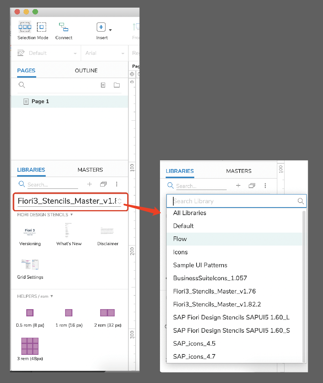Open LIBRARIES tab in the right panel
Image resolution: width=323 pixels, height=383 pixels.
[180, 171]
